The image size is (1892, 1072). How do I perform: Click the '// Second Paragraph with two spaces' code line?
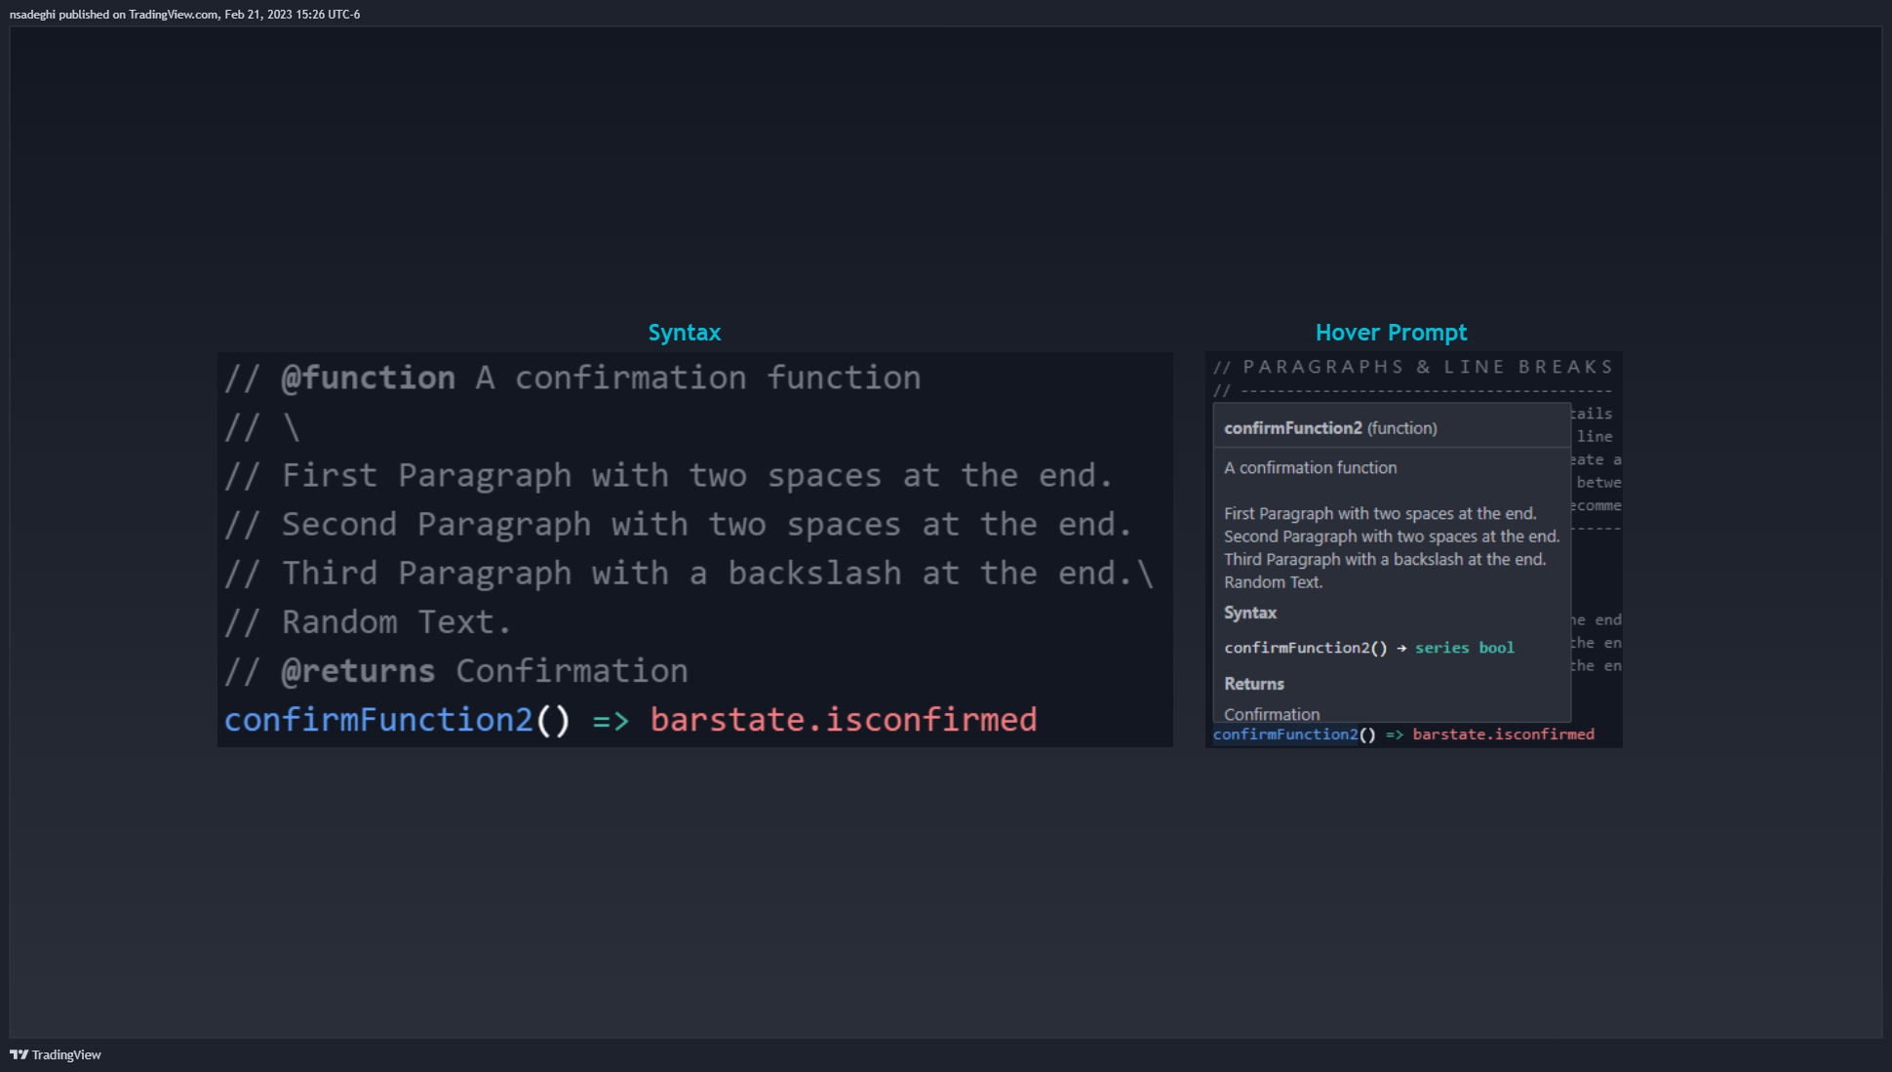click(x=678, y=524)
